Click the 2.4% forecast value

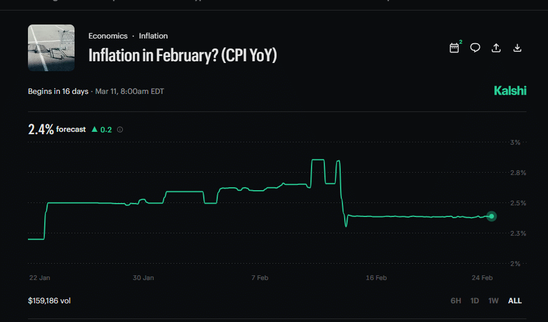(x=41, y=129)
